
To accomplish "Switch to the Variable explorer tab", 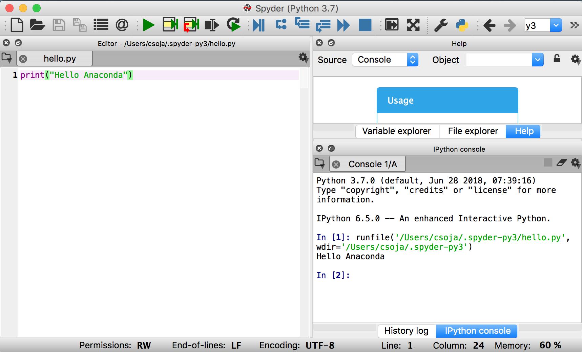I will click(x=396, y=131).
